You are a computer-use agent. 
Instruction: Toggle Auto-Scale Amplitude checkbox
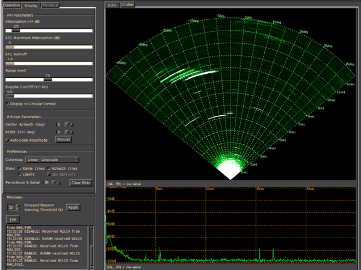point(7,139)
